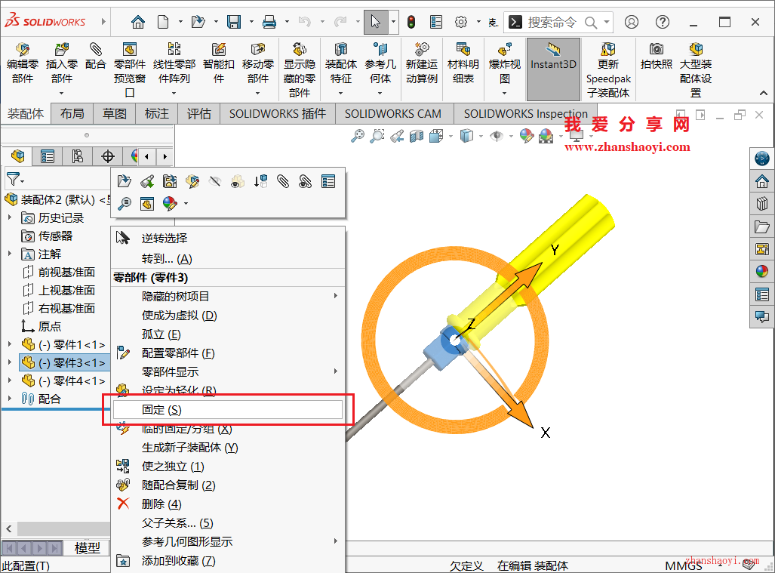
Task: Open the Appearances tab in the task pane
Action: point(761,271)
